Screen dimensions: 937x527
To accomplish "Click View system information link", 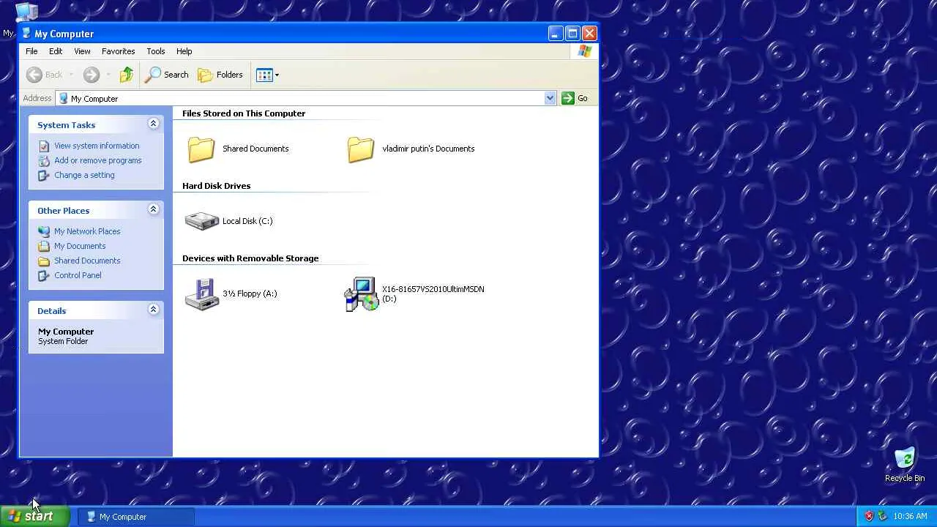I will point(97,146).
